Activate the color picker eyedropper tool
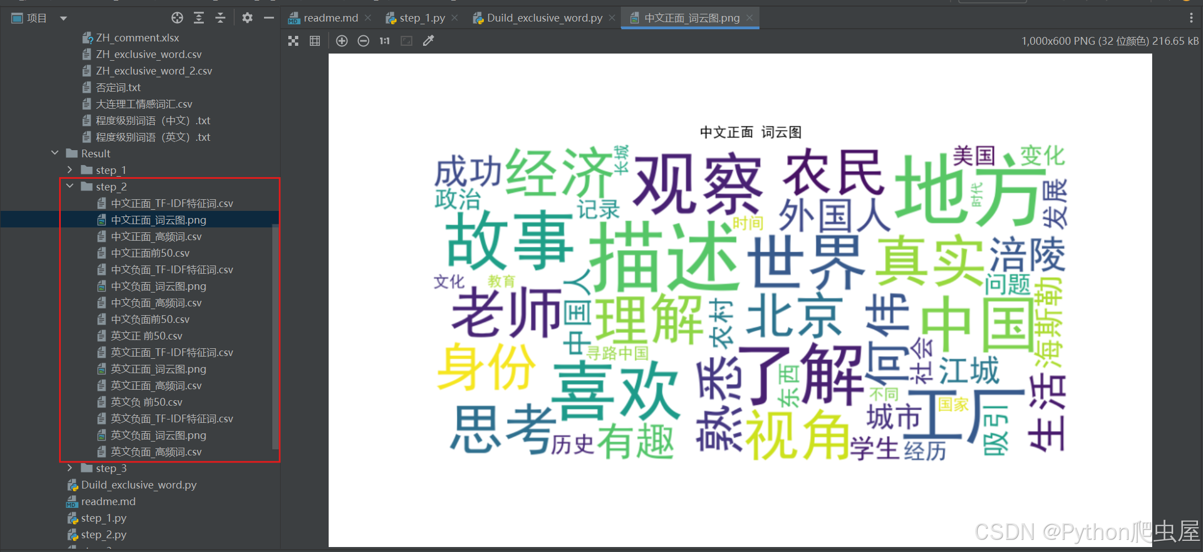 pos(428,40)
